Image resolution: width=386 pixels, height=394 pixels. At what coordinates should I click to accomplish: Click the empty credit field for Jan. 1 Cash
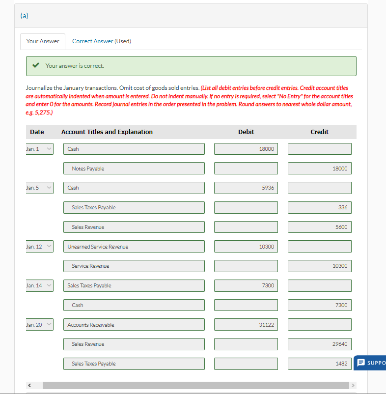coord(319,149)
